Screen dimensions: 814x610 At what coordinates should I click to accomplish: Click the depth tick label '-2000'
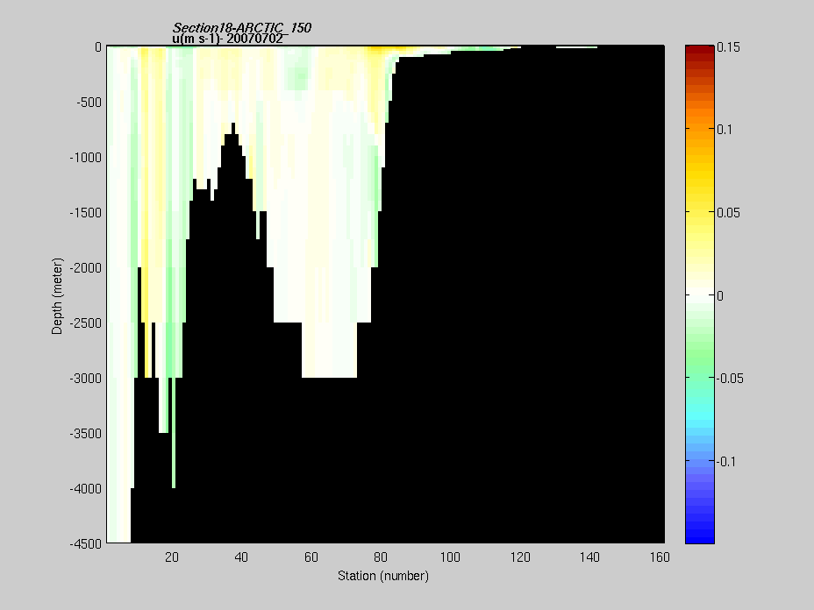coord(86,268)
